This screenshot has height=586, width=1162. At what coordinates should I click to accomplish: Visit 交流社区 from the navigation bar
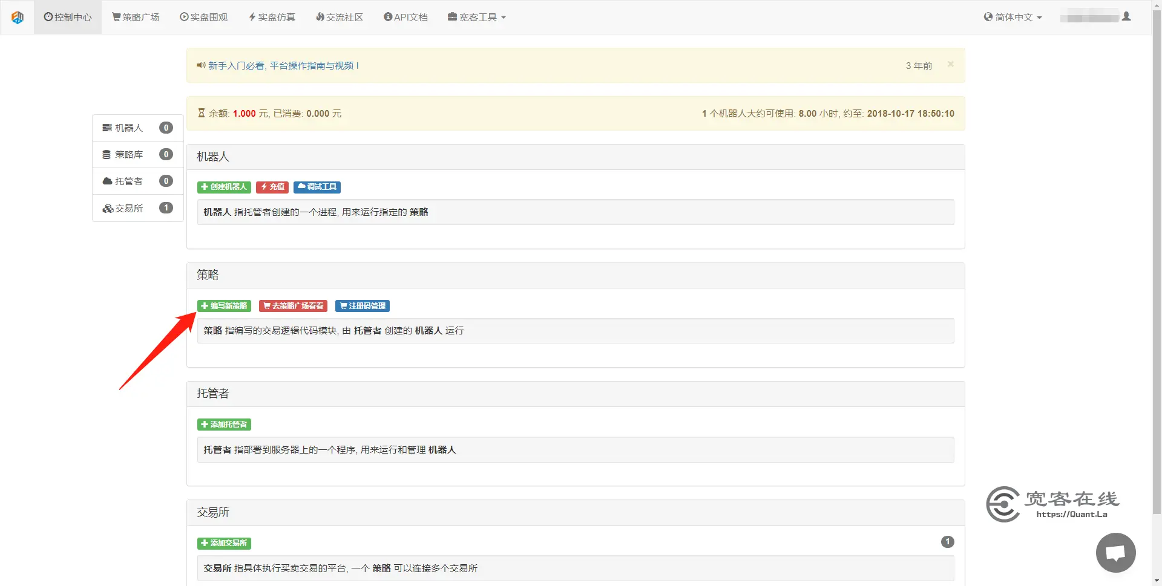[340, 17]
